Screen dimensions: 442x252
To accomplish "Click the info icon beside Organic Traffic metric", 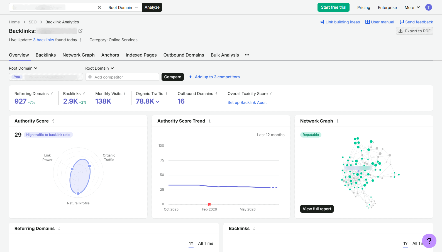I will pyautogui.click(x=167, y=94).
